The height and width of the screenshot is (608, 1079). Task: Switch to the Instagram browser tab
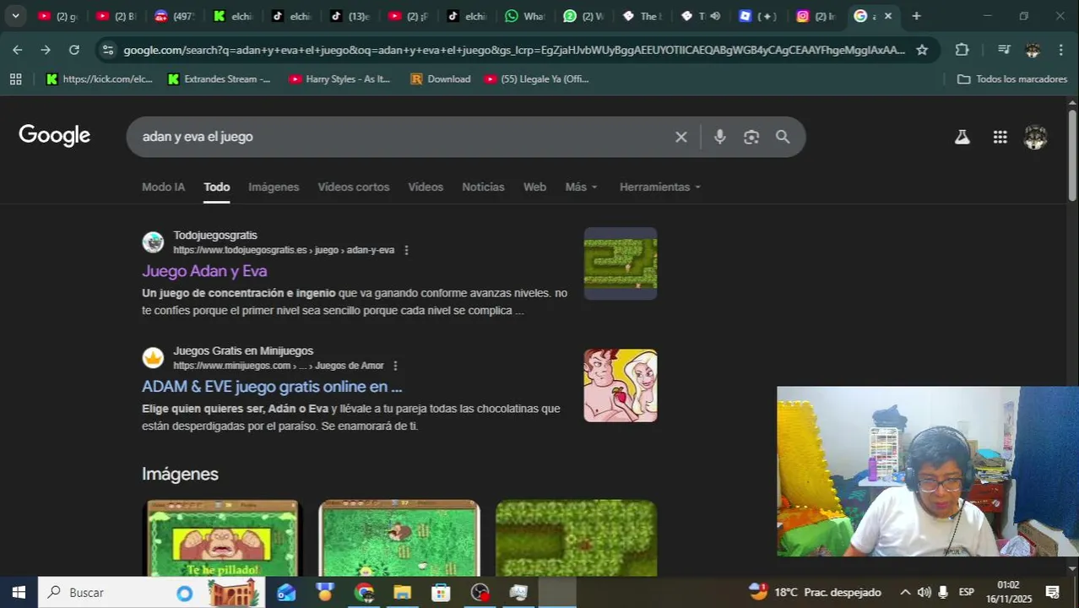click(x=815, y=16)
